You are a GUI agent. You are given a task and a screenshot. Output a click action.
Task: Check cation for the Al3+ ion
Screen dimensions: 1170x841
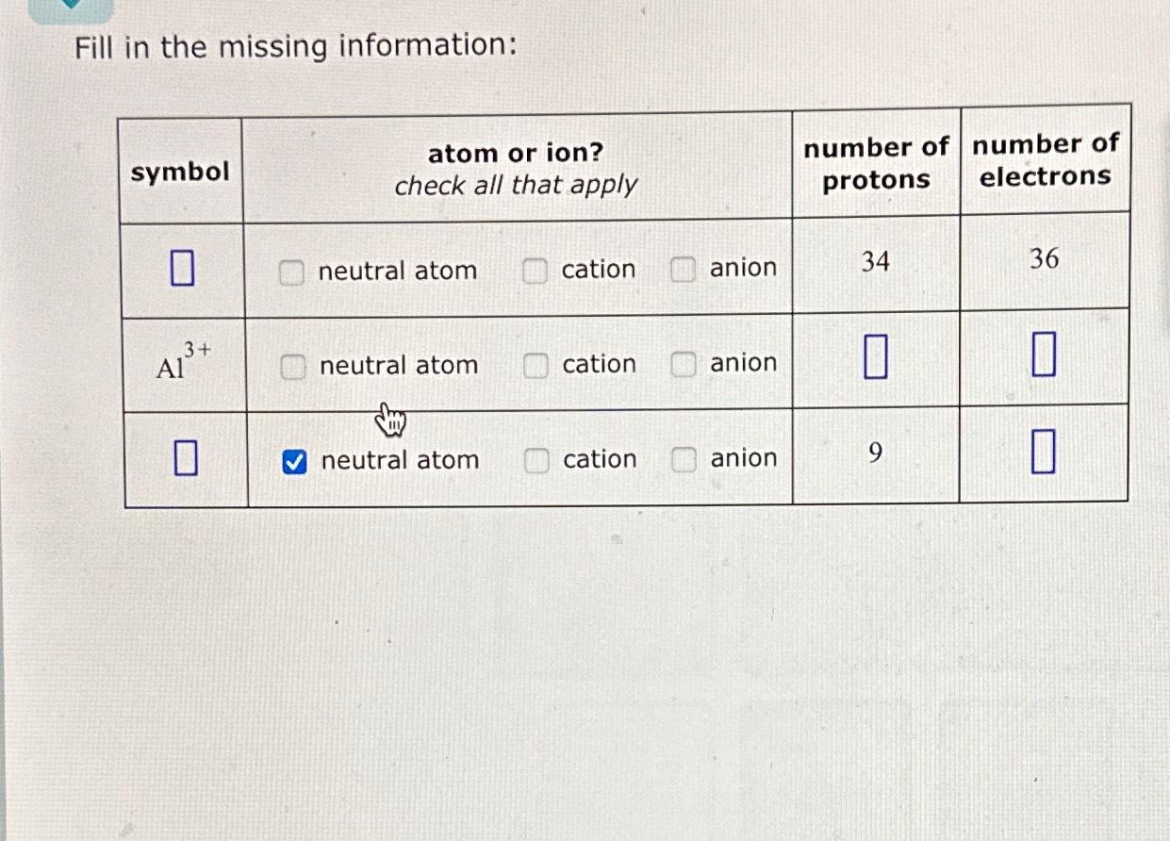coord(535,365)
